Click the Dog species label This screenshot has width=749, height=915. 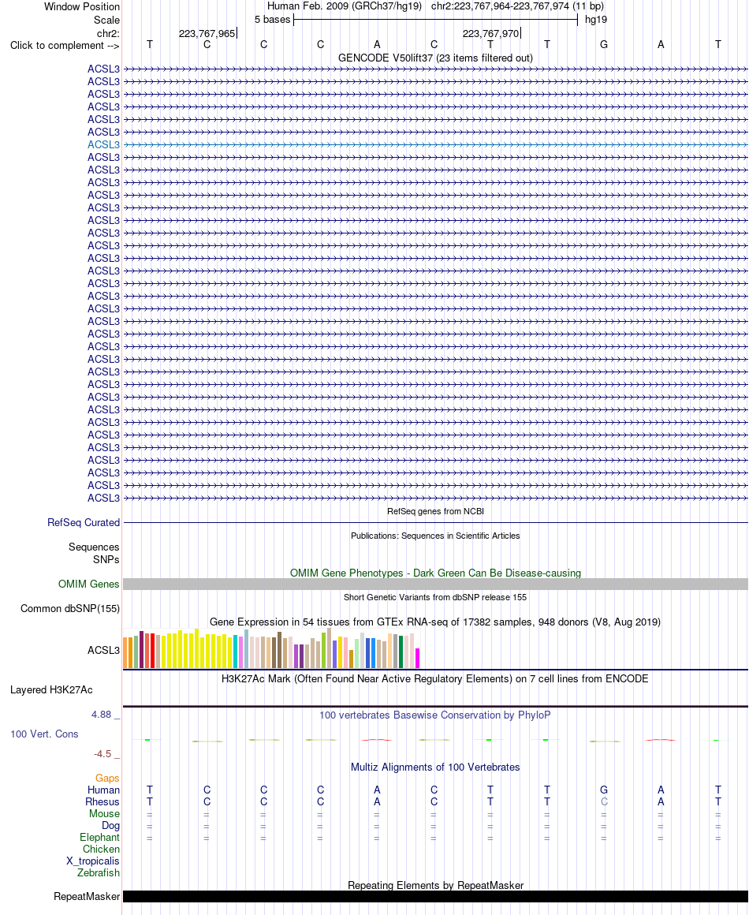(x=110, y=826)
